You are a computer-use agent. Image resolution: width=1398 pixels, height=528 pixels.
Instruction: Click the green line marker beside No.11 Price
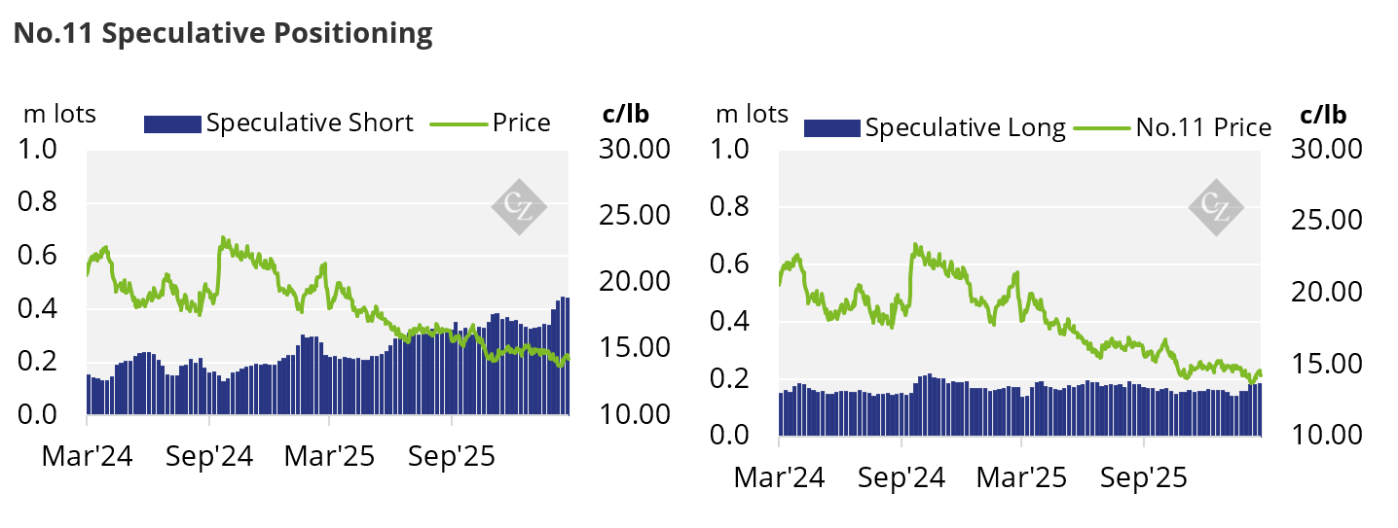point(1100,127)
